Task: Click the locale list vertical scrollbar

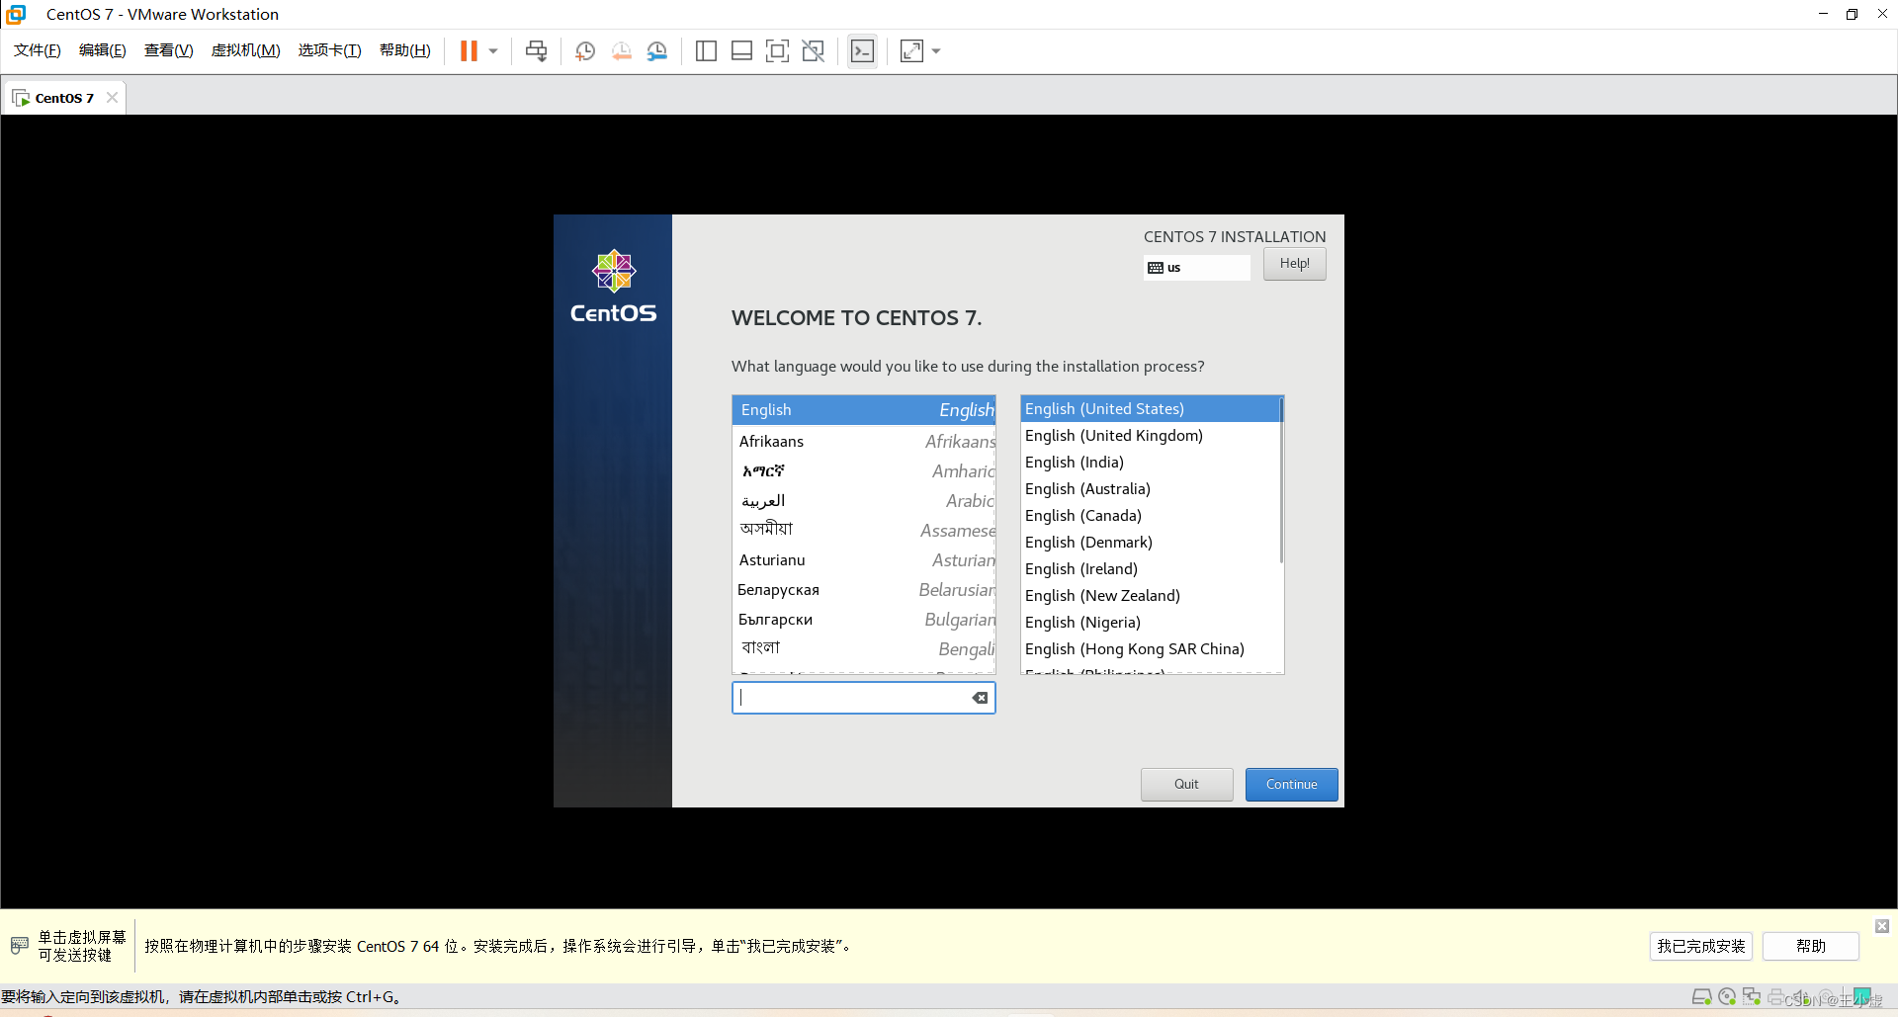Action: 1281,481
